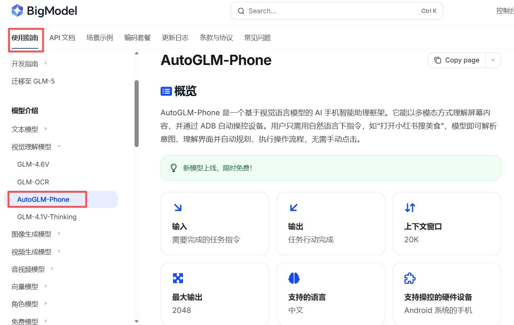This screenshot has width=514, height=325.
Task: Click the copy icon inside the Copy page button
Action: [438, 60]
